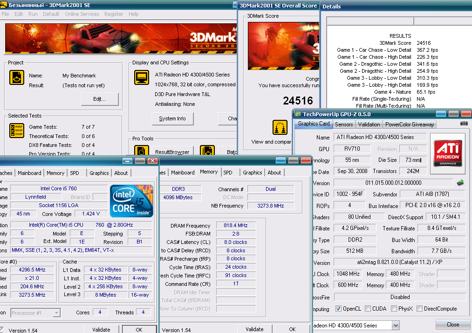
Task: Open About tab in left CPU-Z window
Action: tap(121, 173)
